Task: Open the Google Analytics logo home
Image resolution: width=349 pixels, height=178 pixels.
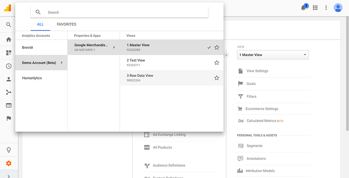Action: click(7, 8)
